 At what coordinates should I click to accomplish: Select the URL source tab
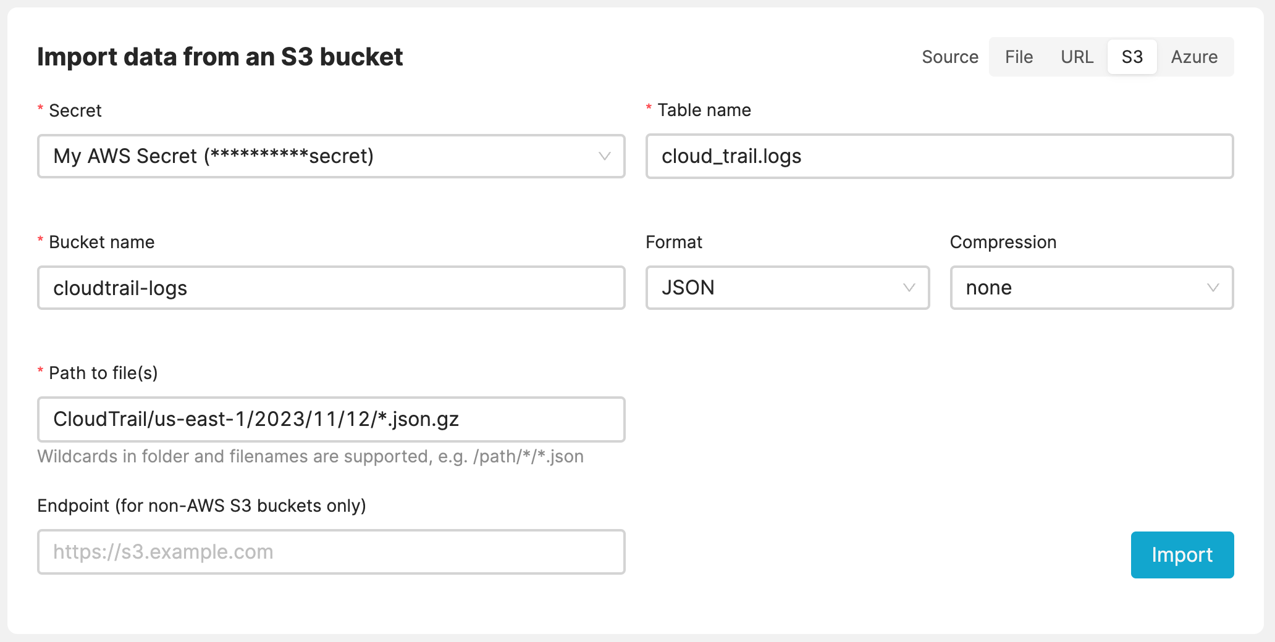pos(1077,57)
